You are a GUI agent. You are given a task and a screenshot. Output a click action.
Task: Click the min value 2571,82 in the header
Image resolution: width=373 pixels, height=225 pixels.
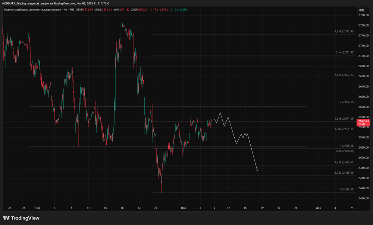point(125,10)
